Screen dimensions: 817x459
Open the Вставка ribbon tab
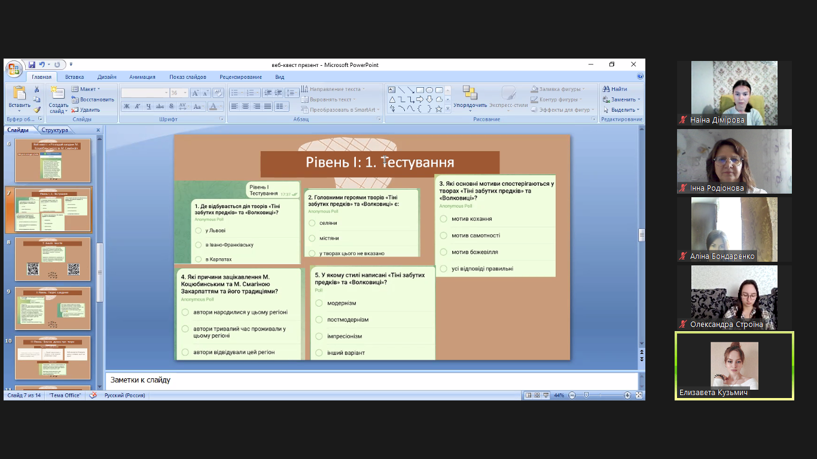(75, 77)
